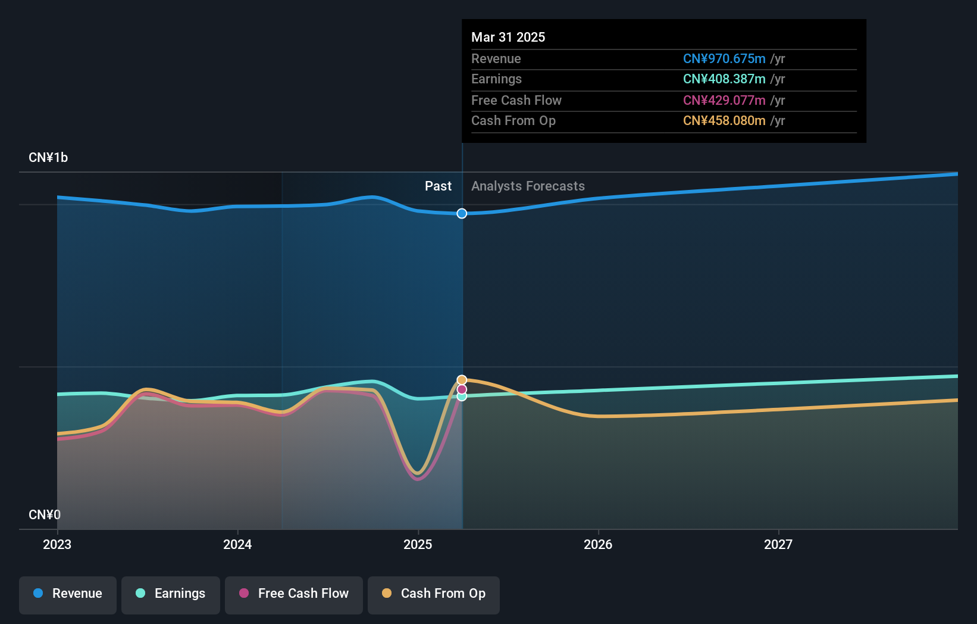The width and height of the screenshot is (977, 624).
Task: Click the 2023 x-axis label
Action: (57, 544)
